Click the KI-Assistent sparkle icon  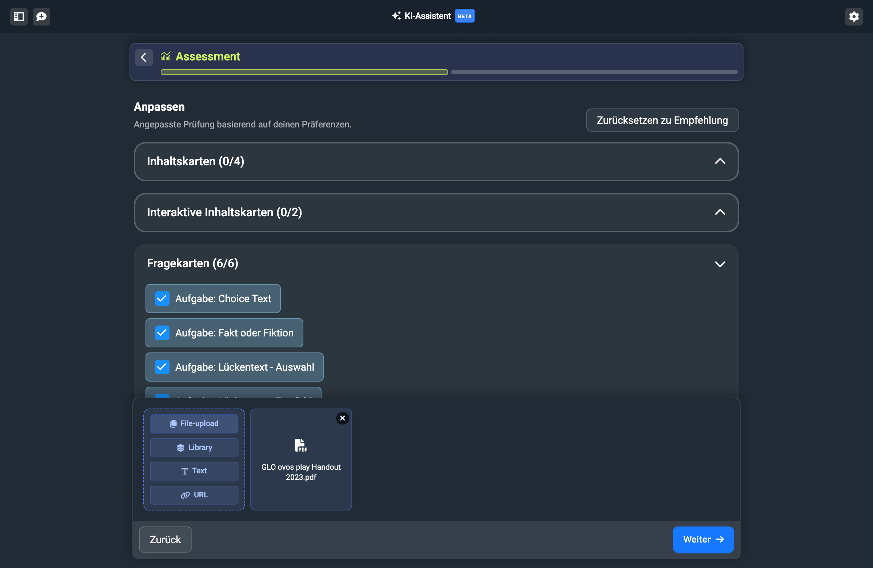pyautogui.click(x=396, y=16)
